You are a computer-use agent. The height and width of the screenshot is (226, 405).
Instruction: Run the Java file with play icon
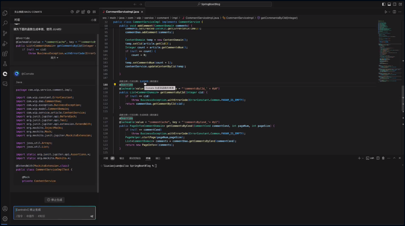tap(386, 12)
